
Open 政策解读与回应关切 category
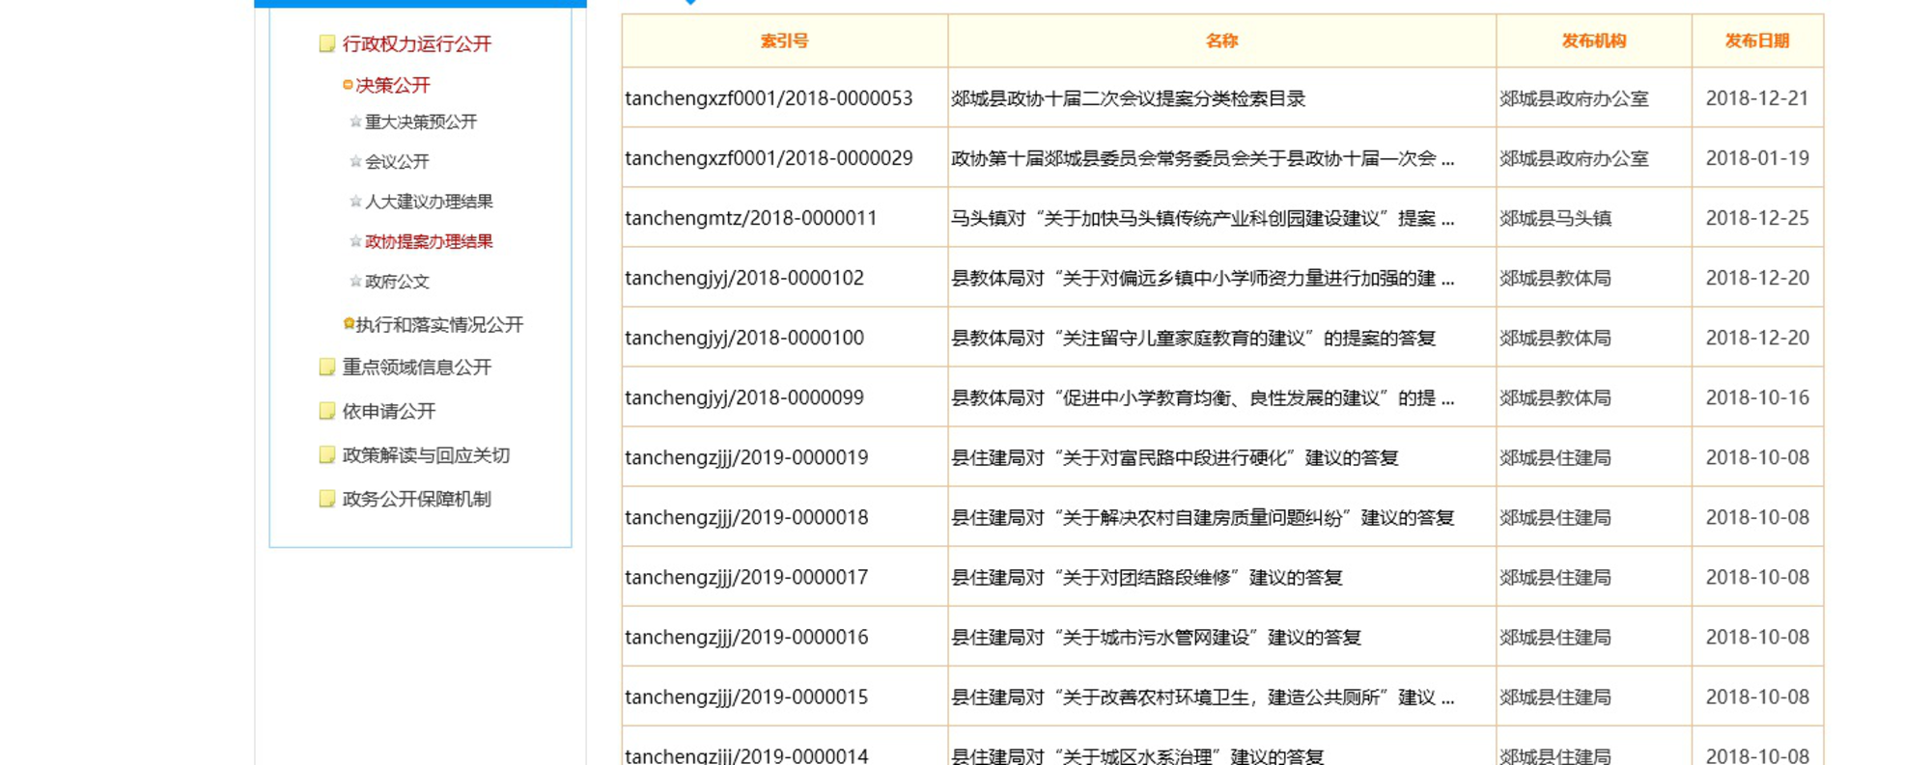[x=426, y=454]
